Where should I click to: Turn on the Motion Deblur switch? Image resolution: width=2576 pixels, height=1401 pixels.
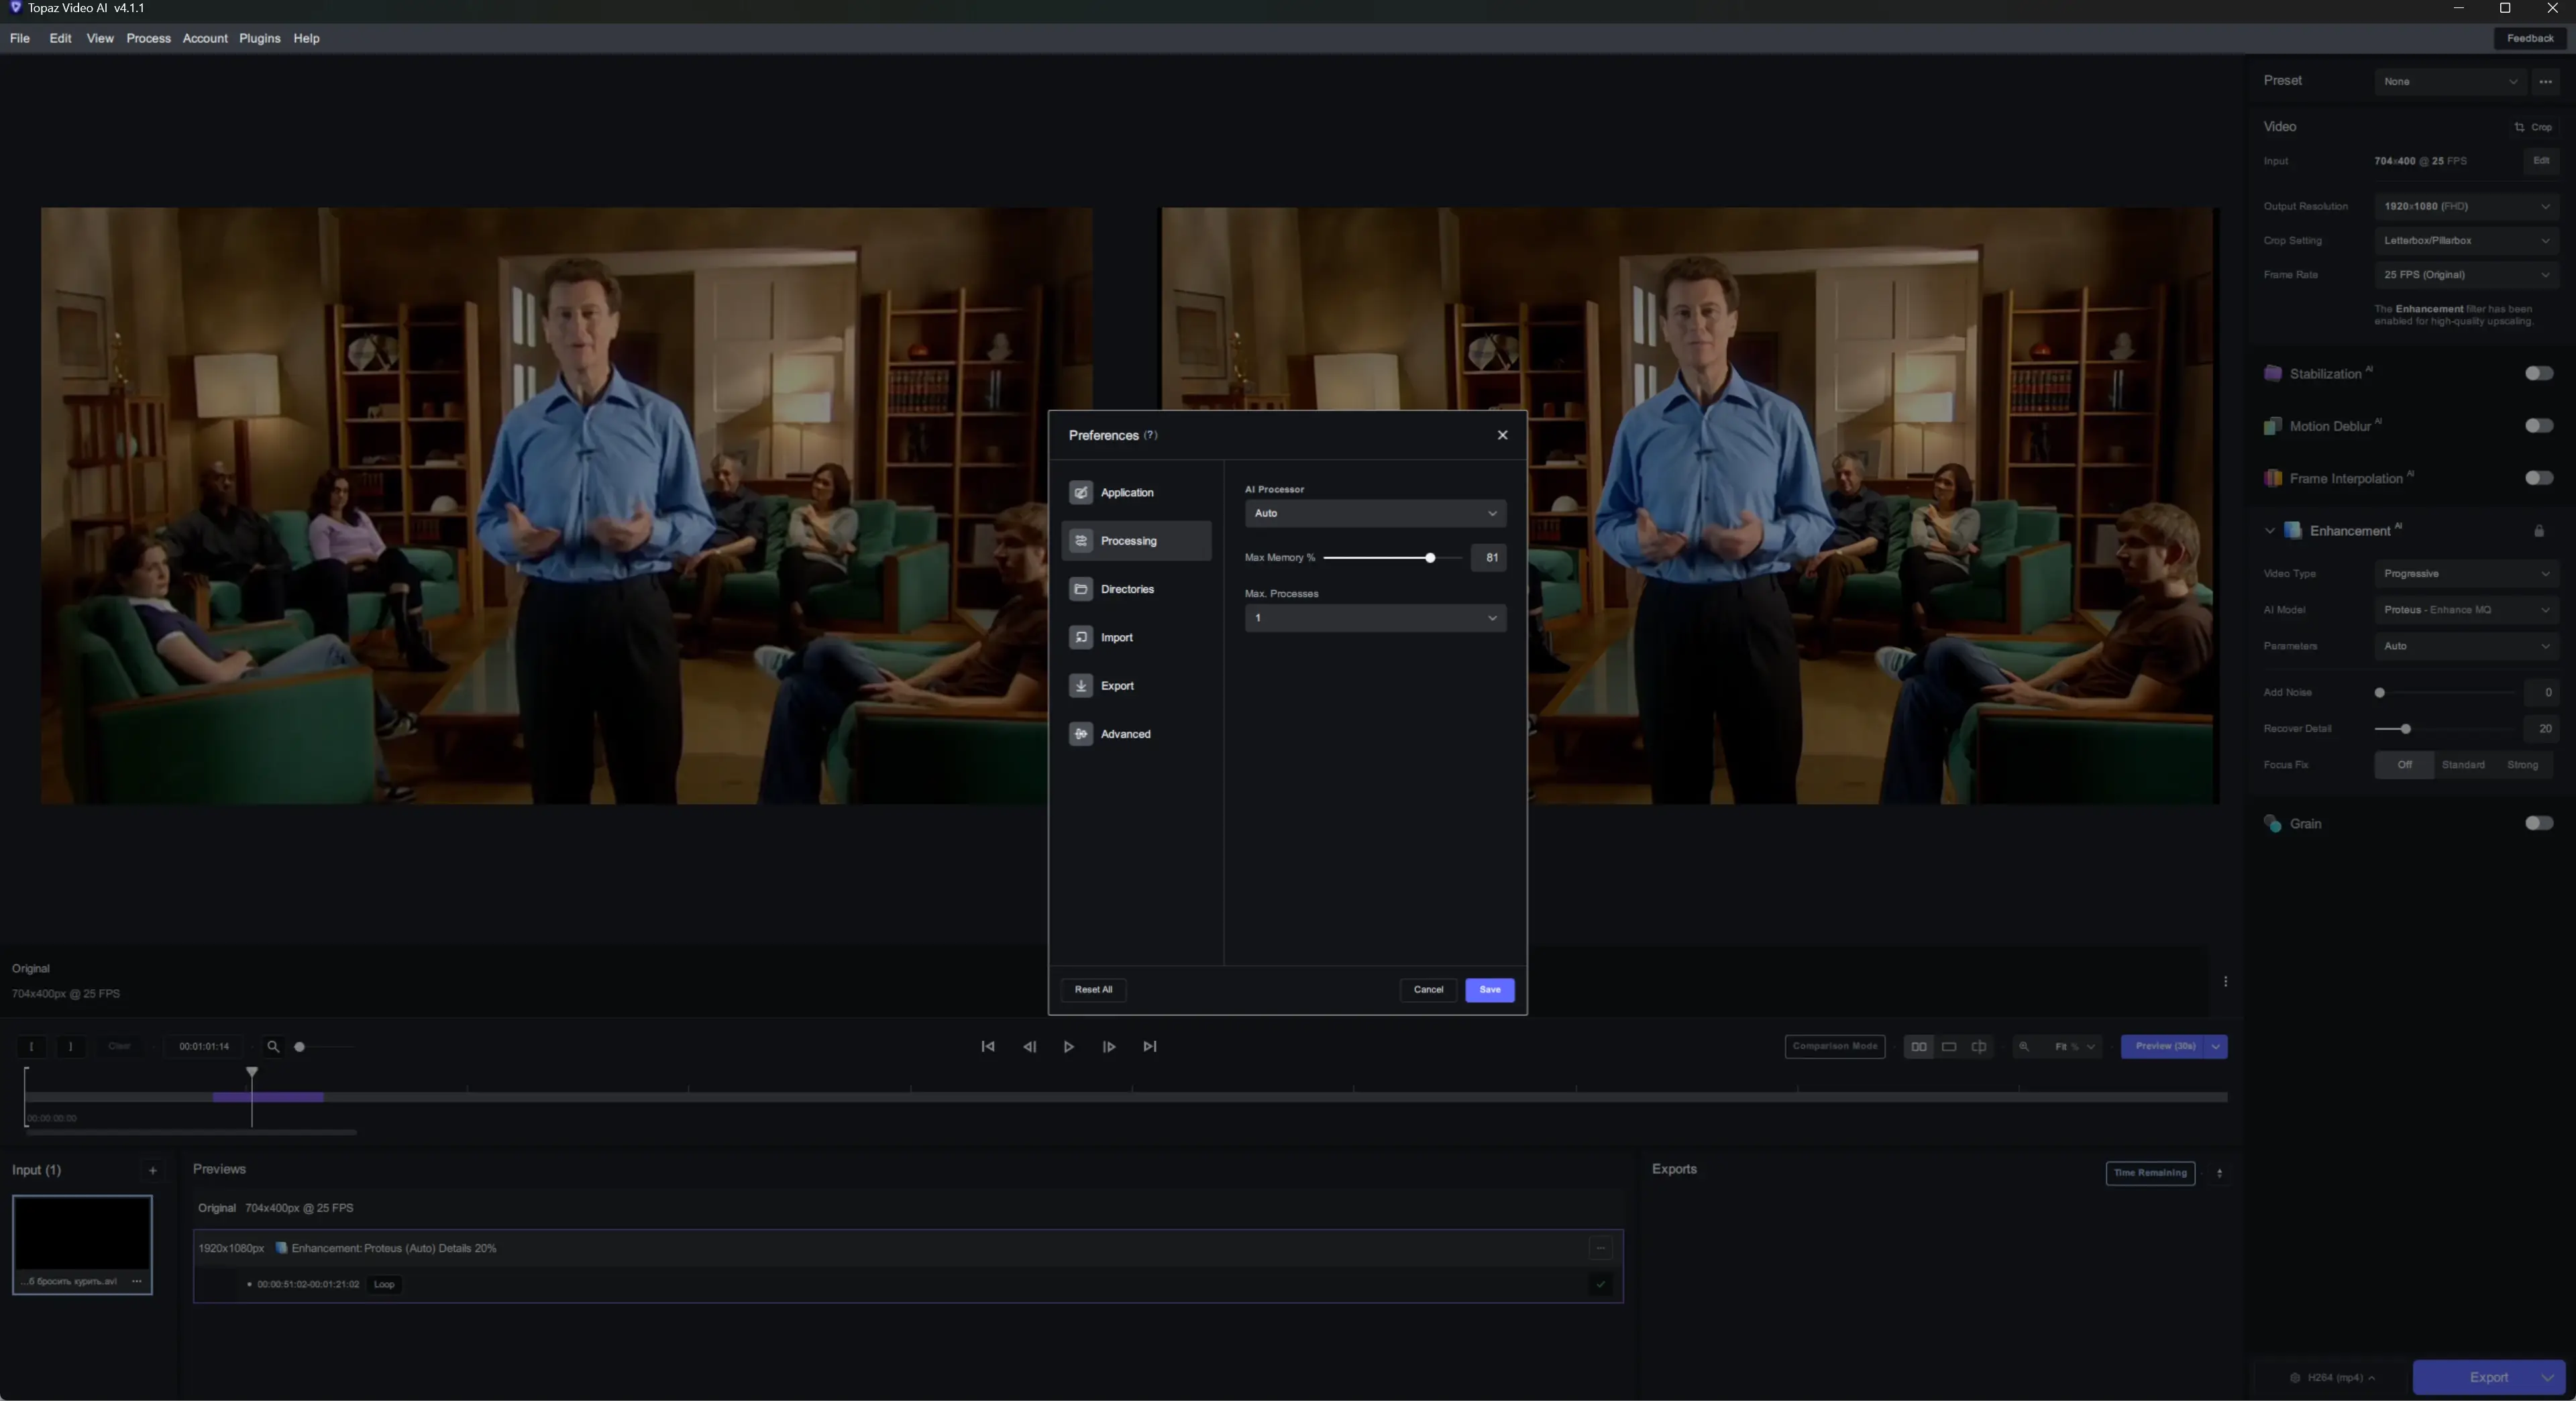[2538, 426]
